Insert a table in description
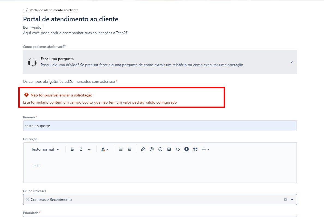 169,149
